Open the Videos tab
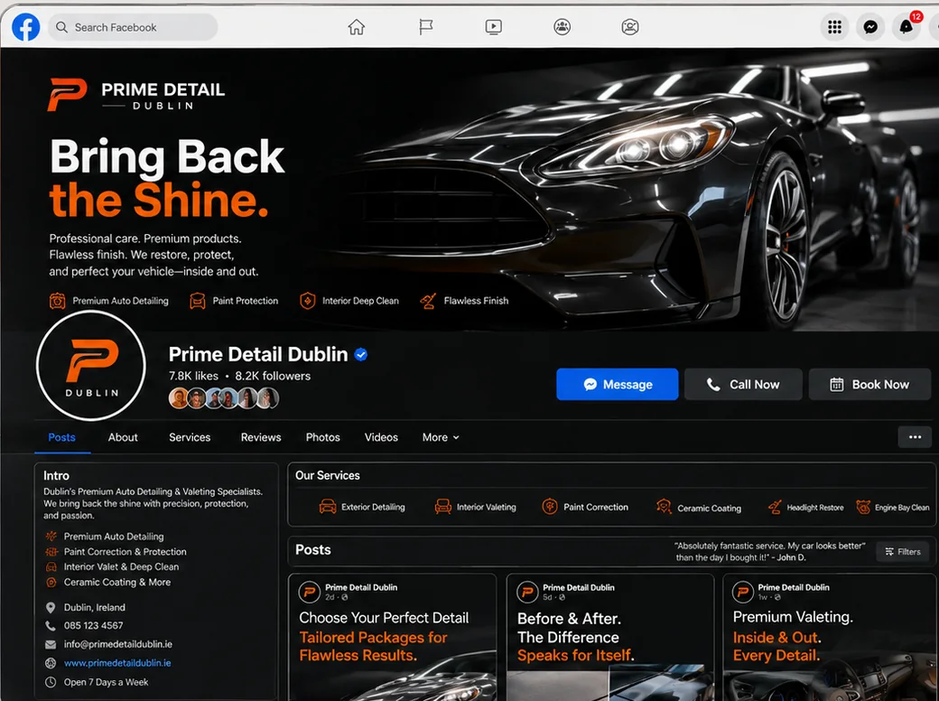 [381, 437]
